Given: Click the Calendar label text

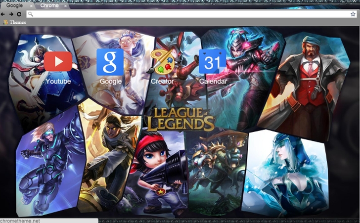Looking at the screenshot, I should (213, 81).
